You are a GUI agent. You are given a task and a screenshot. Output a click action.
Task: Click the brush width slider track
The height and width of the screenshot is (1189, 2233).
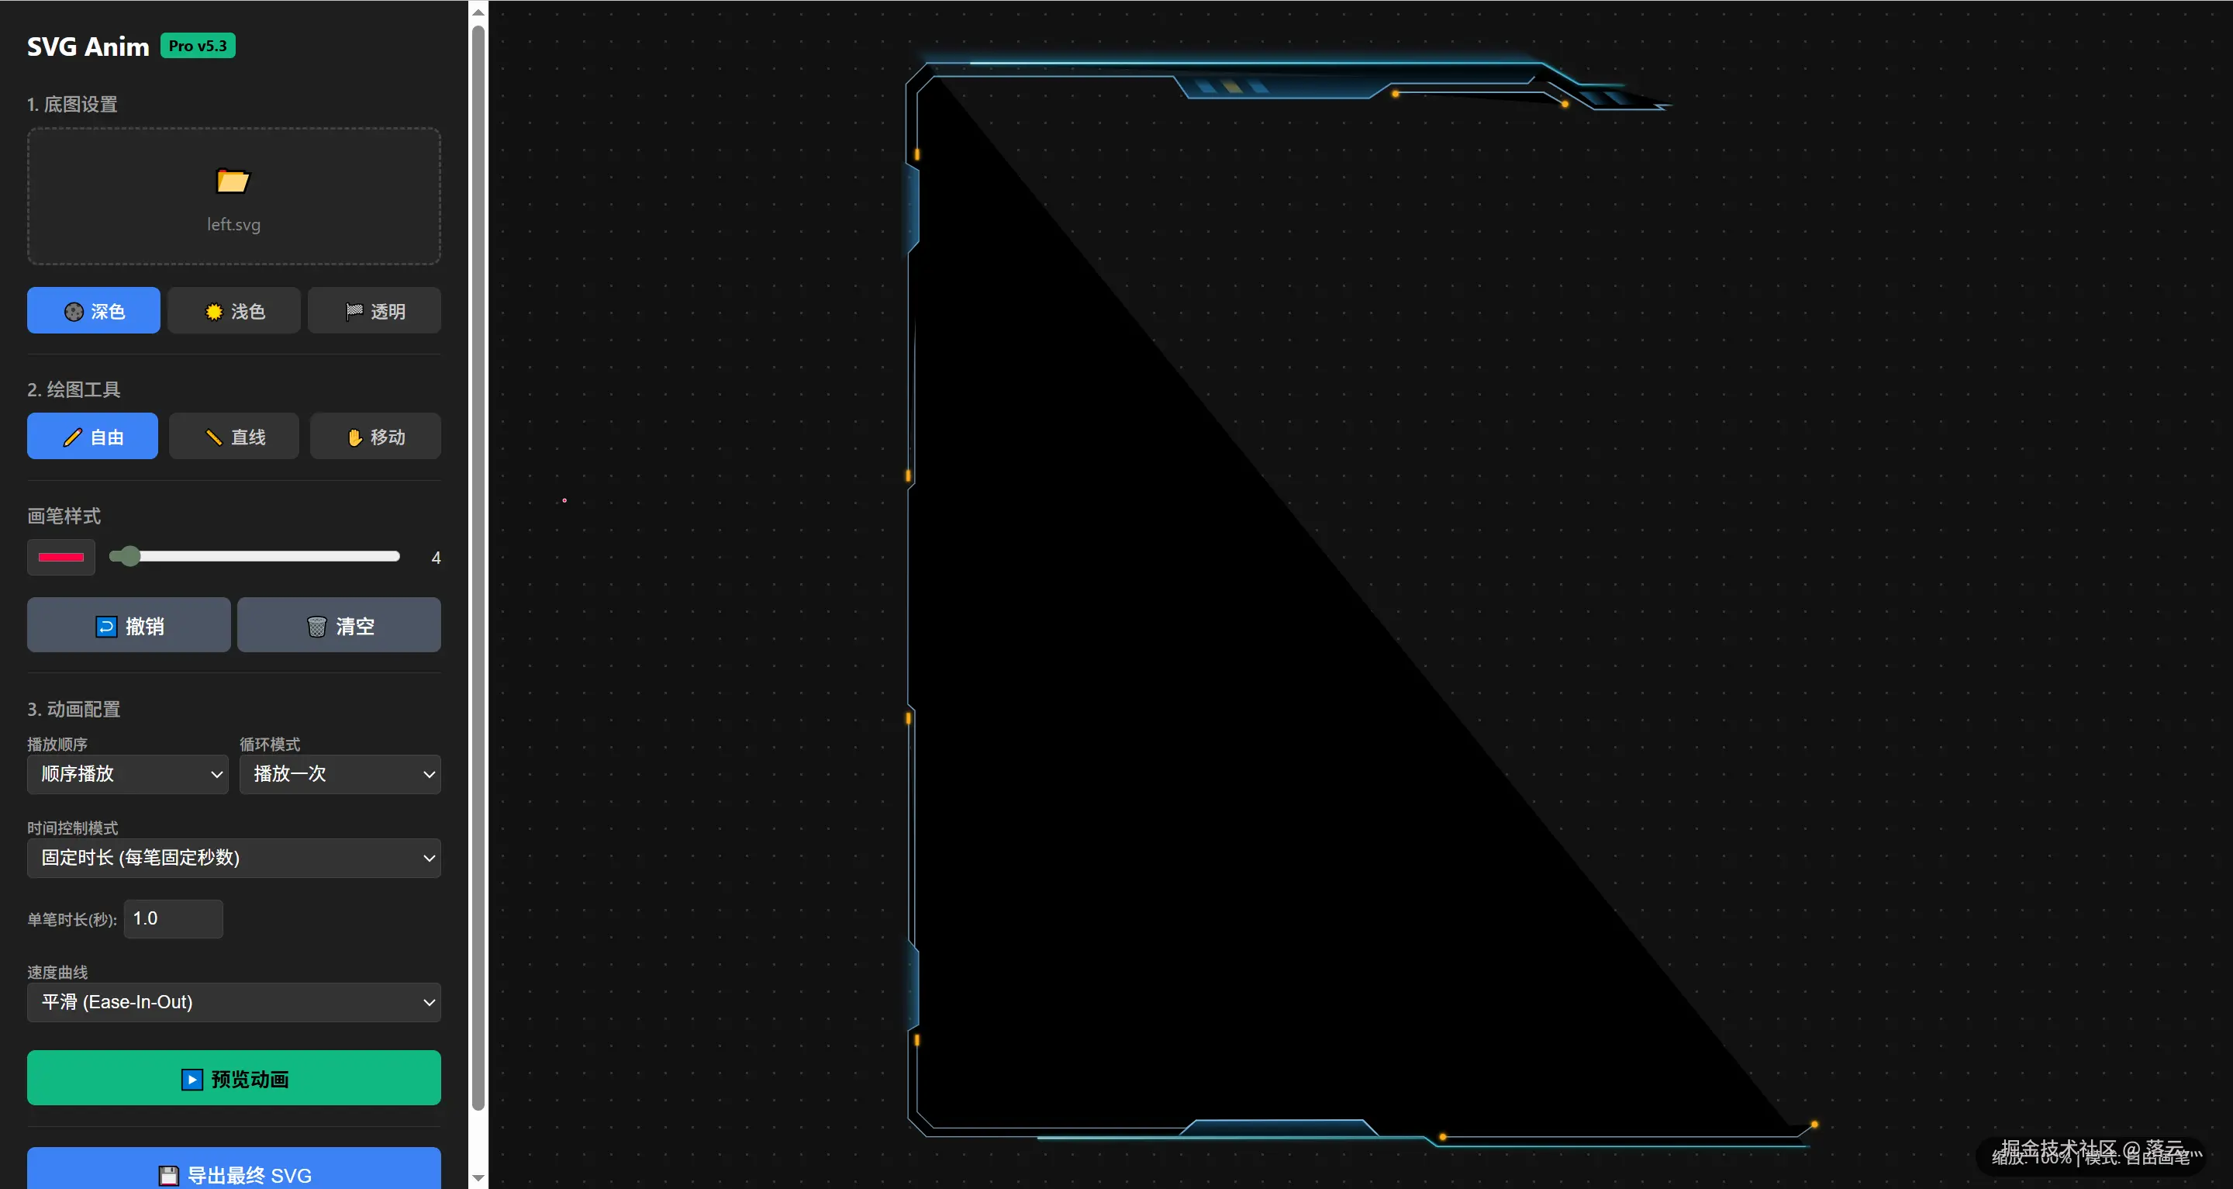[260, 557]
